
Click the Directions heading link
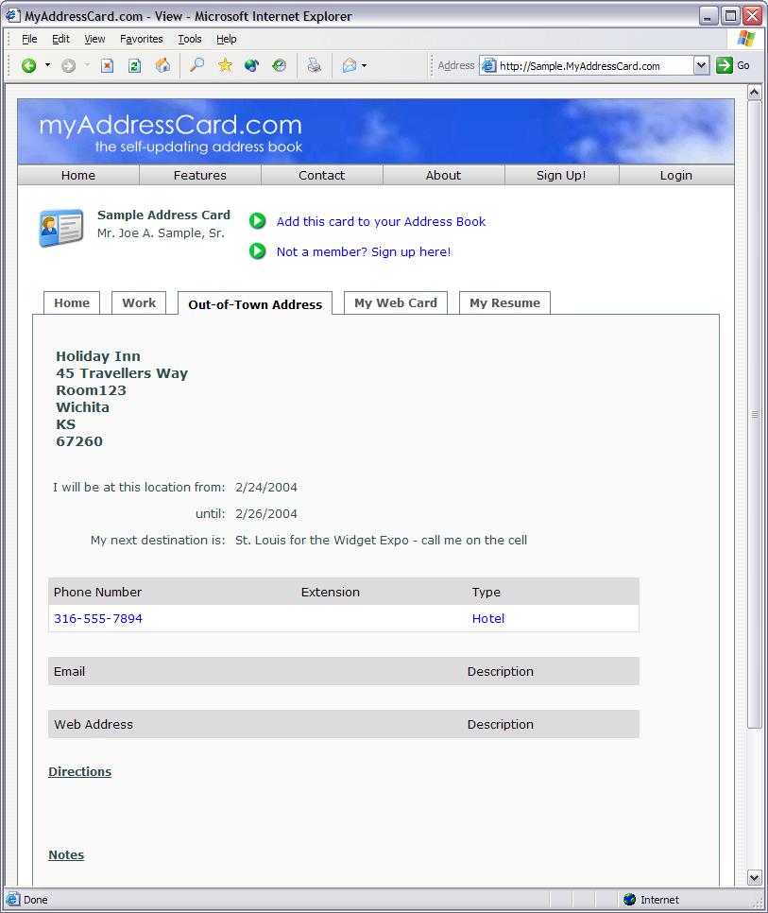79,771
